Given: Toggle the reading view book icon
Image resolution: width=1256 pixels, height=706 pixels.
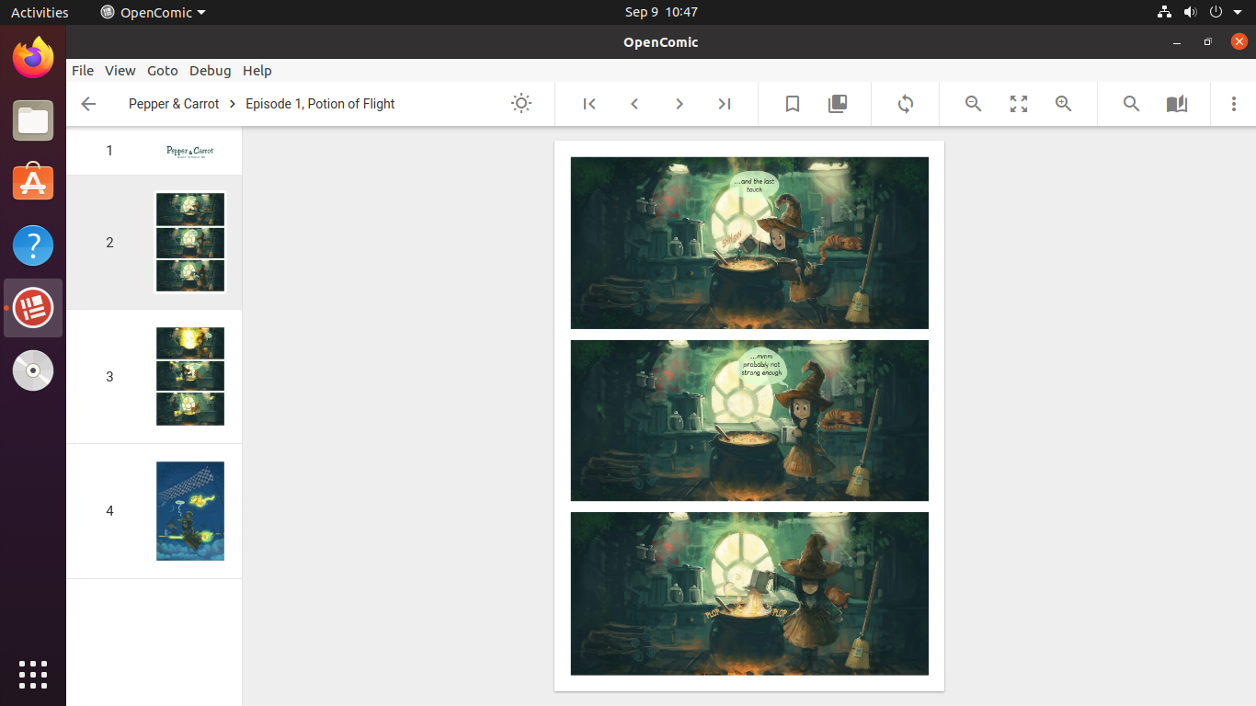Looking at the screenshot, I should (1177, 104).
